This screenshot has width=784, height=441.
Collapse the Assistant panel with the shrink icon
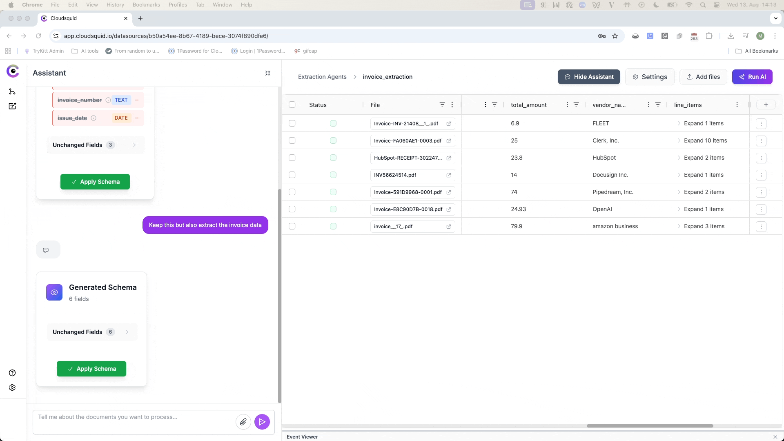click(268, 73)
